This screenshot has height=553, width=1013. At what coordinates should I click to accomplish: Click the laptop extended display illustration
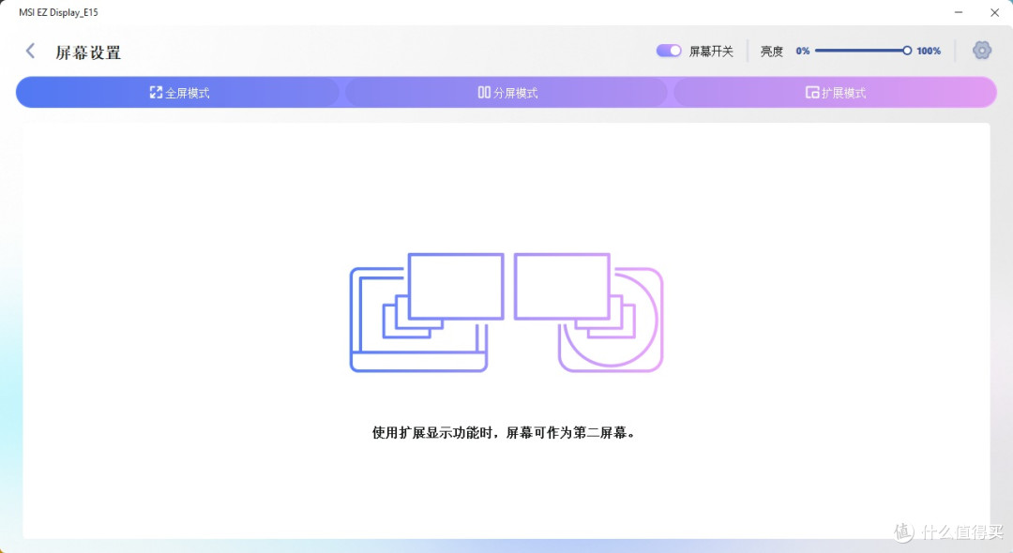(427, 312)
